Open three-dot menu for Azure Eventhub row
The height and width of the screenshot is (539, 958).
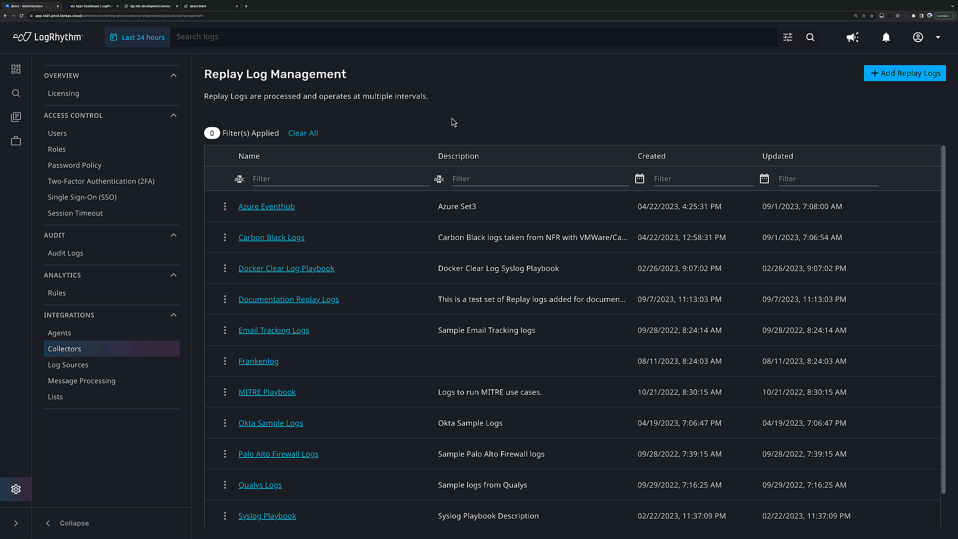[225, 207]
